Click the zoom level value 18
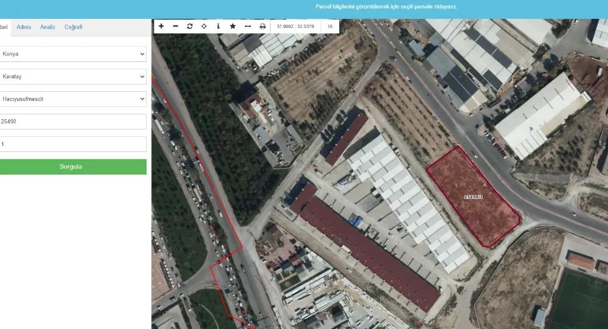608x329 pixels. point(330,26)
